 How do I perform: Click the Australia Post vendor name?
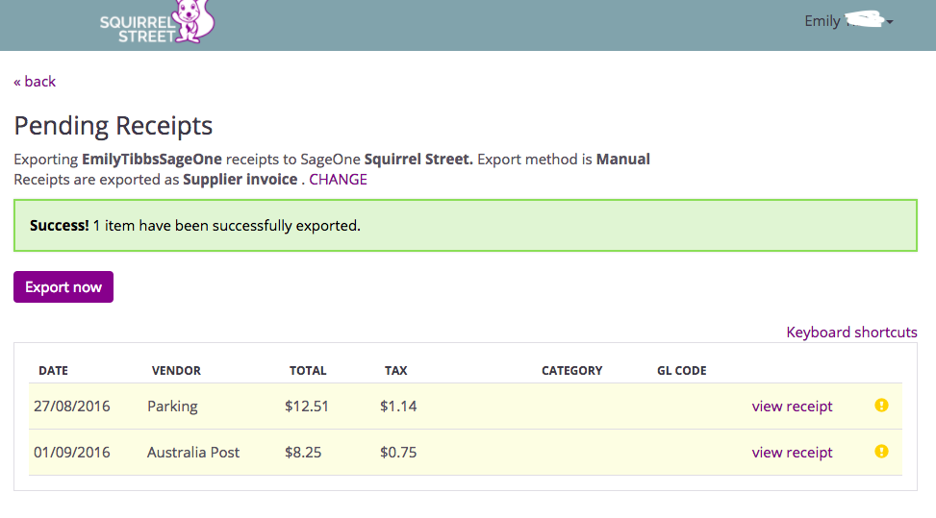tap(193, 453)
